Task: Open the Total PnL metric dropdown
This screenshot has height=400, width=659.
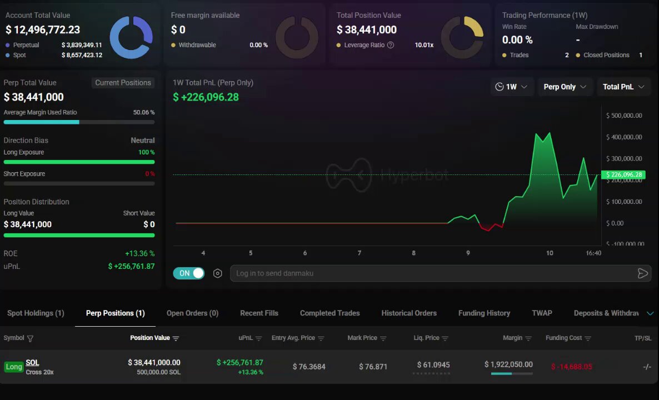Action: click(x=623, y=87)
